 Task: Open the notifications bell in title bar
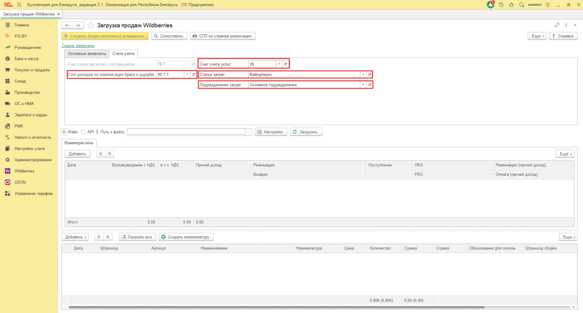[x=491, y=5]
